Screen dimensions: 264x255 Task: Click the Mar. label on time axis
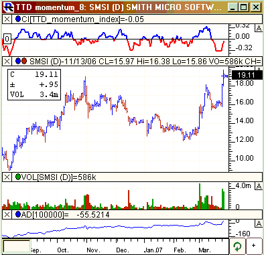204,250
